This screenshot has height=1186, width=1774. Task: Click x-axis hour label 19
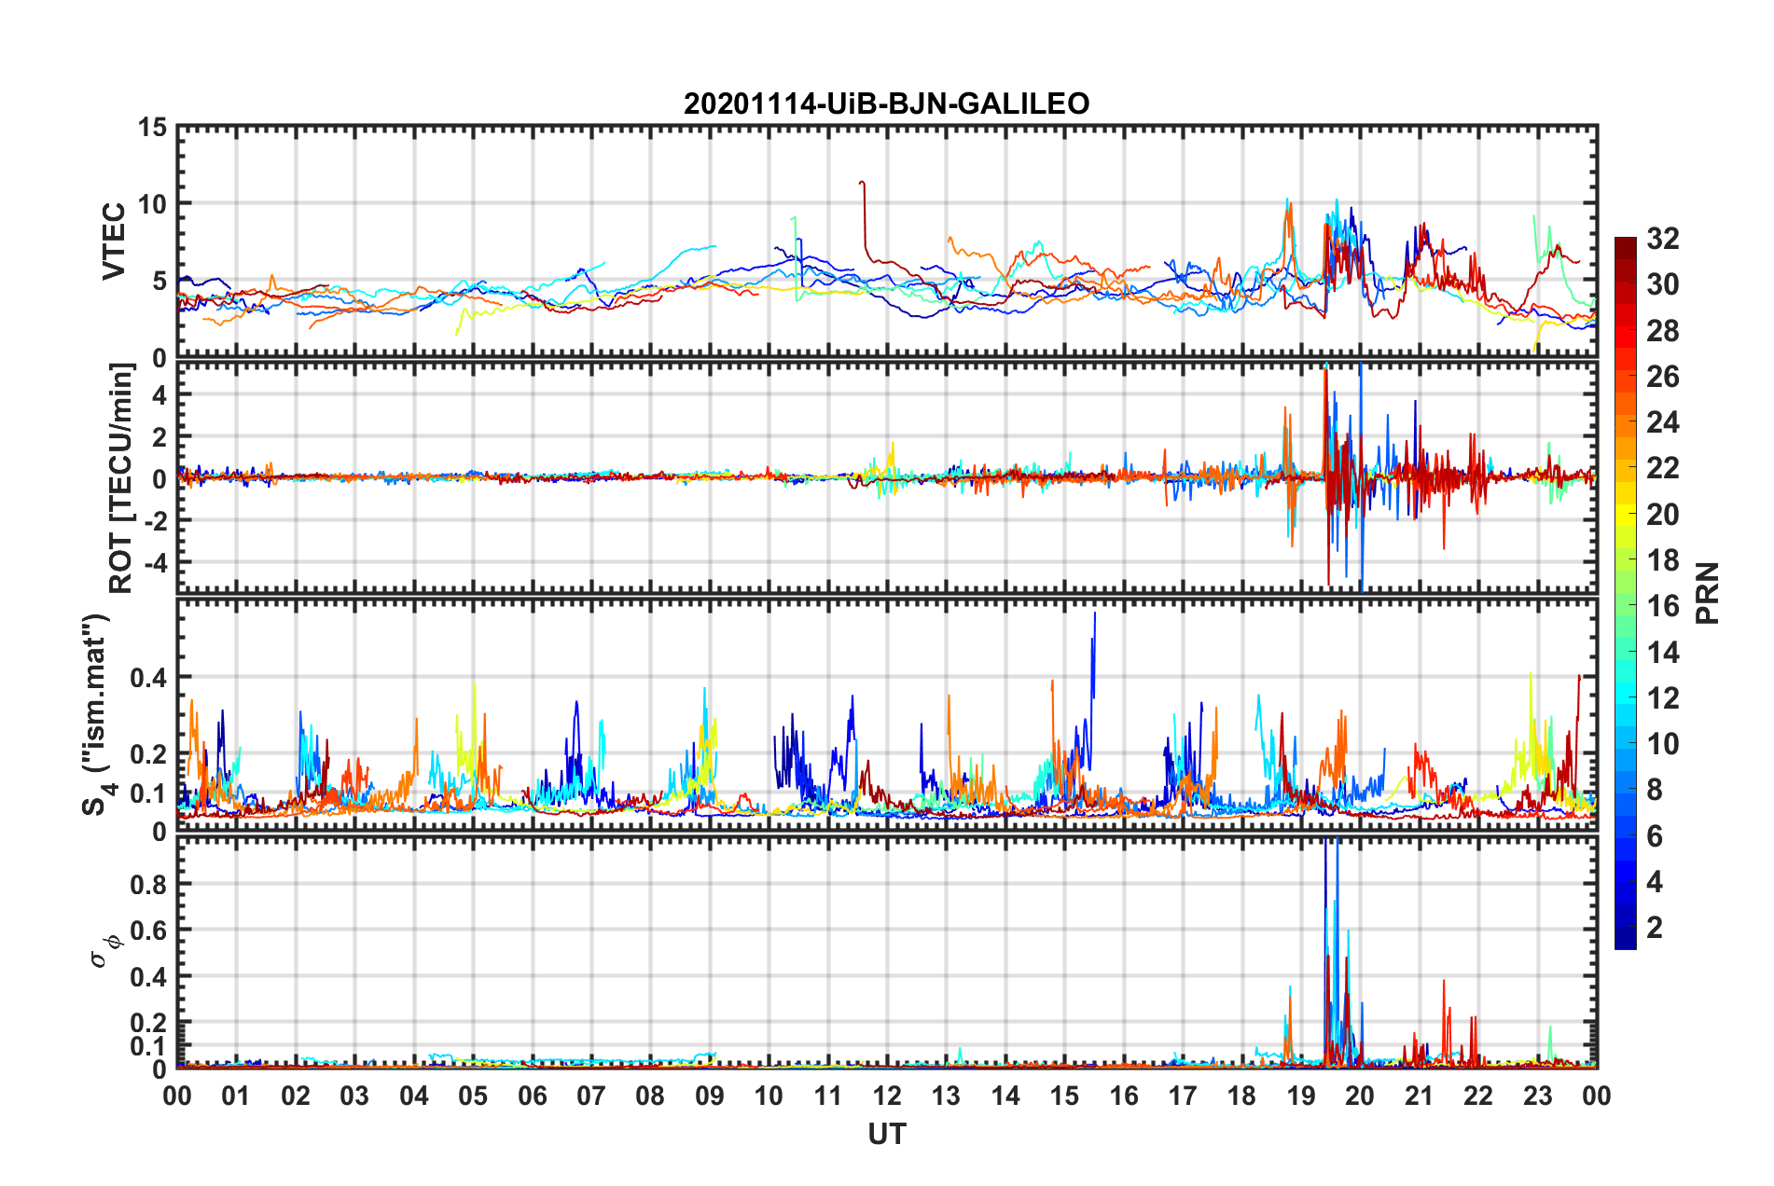coord(1301,1096)
